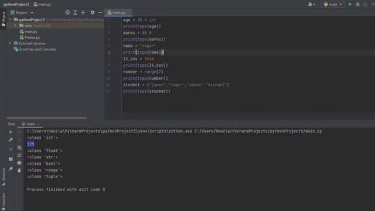375x211 pixels.
Task: Expand the venv folder
Action: 15,25
